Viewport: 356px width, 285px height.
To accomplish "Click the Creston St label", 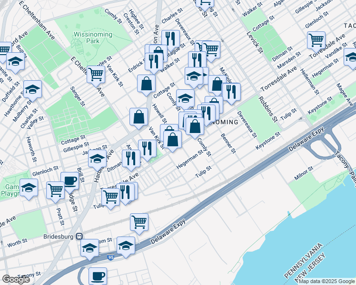I will pyautogui.click(x=131, y=24).
